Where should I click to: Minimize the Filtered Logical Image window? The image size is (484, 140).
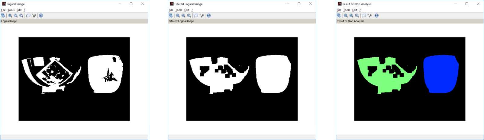pyautogui.click(x=288, y=4)
